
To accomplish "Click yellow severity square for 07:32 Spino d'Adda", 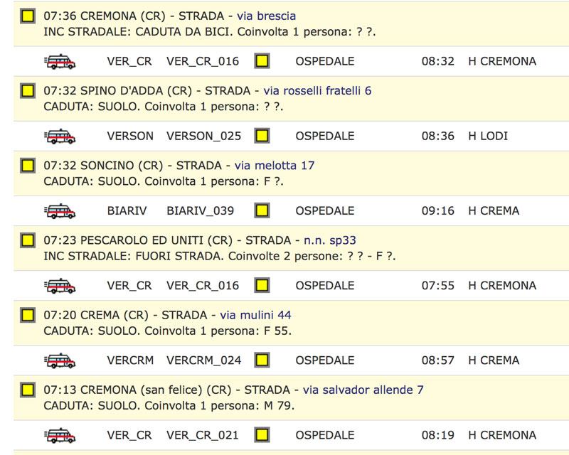I will point(28,91).
